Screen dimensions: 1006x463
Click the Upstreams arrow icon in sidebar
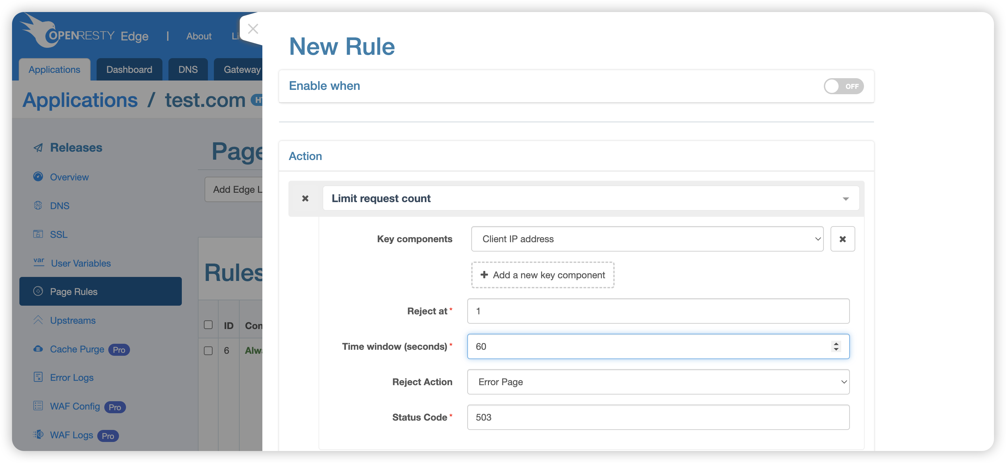coord(38,320)
